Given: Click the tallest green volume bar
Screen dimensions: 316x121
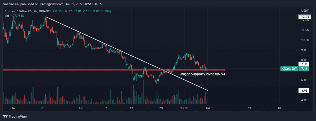Looking at the screenshot, I should pos(143,92).
